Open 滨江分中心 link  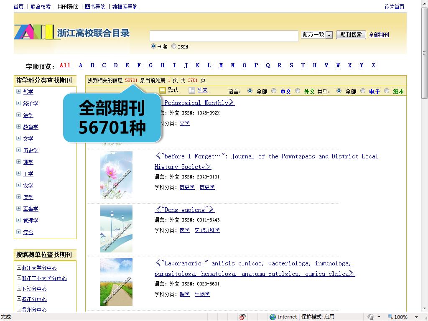click(x=34, y=299)
